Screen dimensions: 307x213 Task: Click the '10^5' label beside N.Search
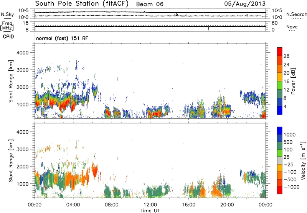pos(277,11)
